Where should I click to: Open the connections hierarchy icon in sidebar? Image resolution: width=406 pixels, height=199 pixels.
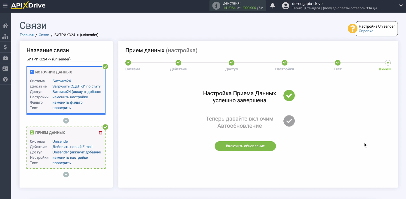pyautogui.click(x=5, y=36)
